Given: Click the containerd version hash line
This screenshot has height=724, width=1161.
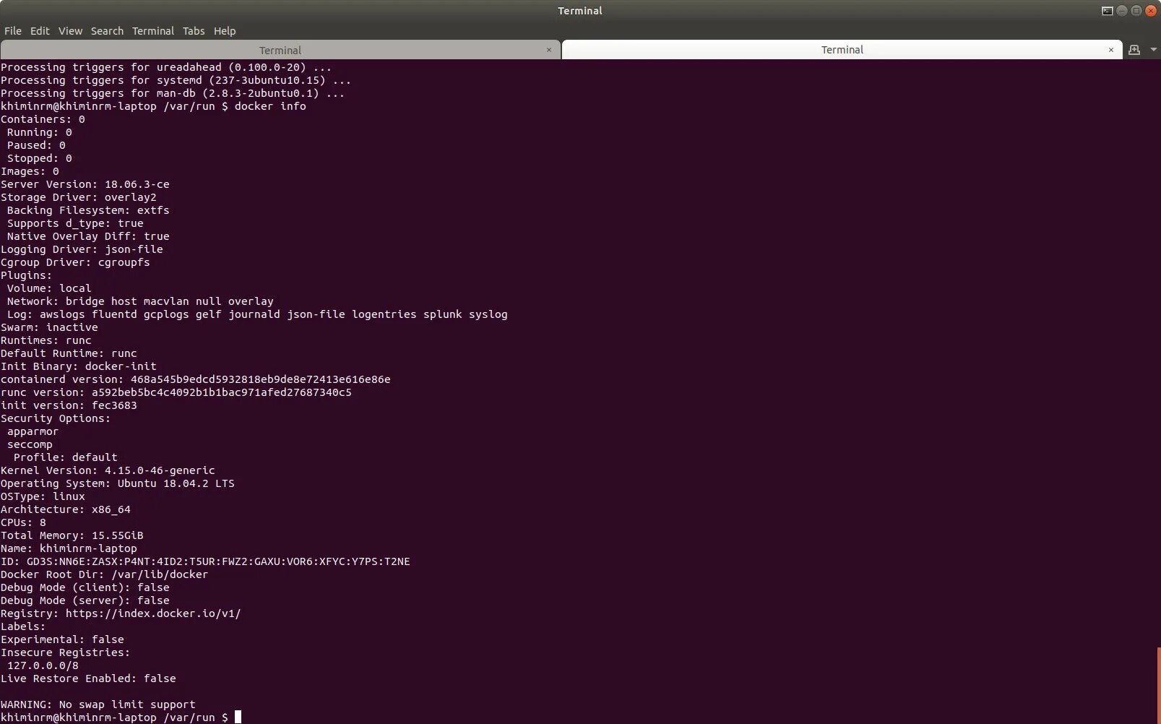Looking at the screenshot, I should pyautogui.click(x=196, y=379).
